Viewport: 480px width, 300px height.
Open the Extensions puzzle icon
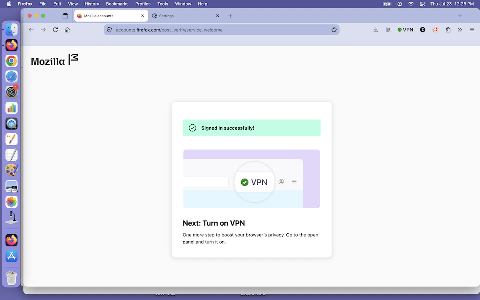[x=448, y=30]
